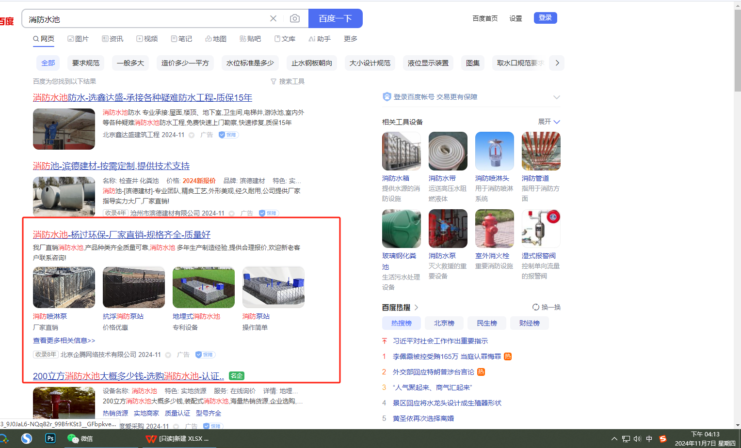Select the 液位显示装置 filter chip
Viewport: 741px width, 448px height.
428,63
